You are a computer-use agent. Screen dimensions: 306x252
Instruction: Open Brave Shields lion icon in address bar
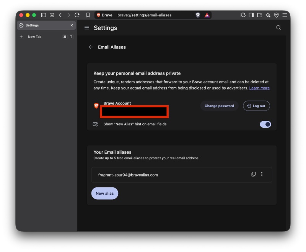point(198,15)
